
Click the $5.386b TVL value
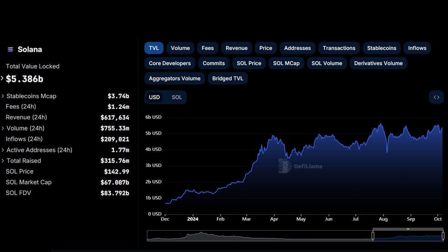[25, 79]
